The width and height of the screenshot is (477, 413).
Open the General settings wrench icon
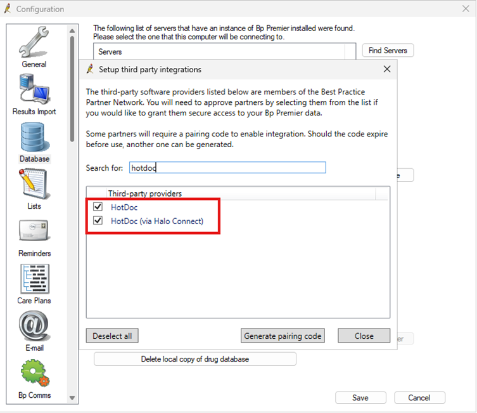point(34,43)
